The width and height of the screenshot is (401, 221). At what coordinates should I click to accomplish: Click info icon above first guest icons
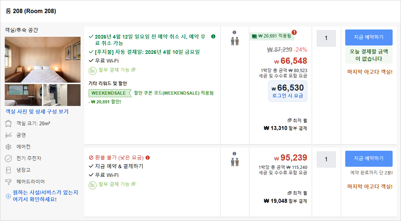pos(234,32)
